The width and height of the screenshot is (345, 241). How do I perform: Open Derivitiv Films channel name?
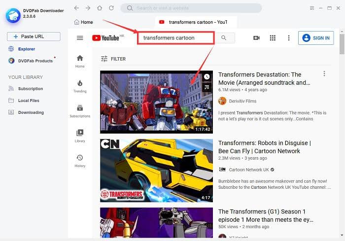click(x=242, y=101)
